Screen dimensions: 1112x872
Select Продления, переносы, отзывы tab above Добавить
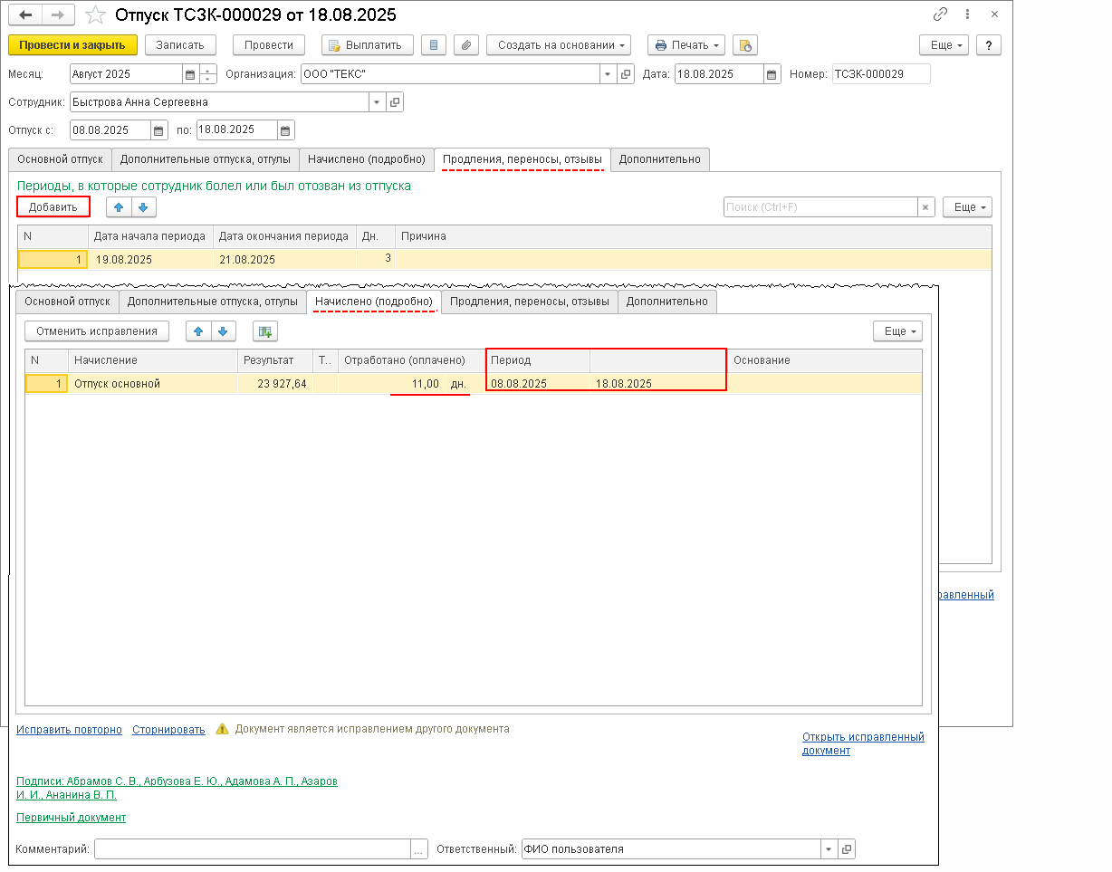[x=522, y=159]
